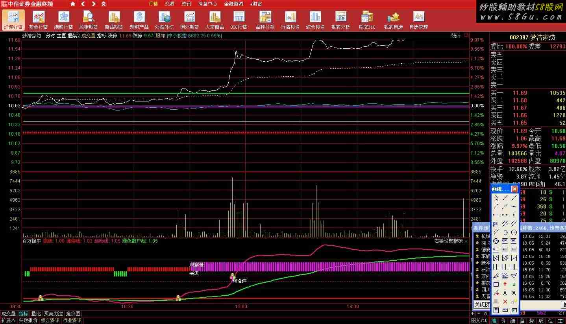Open 行情排名 quote ranking
Image resolution: width=566 pixels, height=324 pixels.
click(x=290, y=20)
